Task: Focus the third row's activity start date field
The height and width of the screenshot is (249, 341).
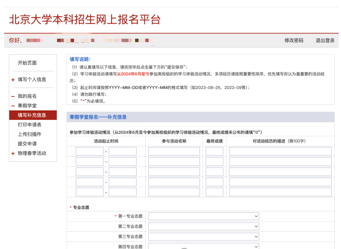Action: point(90,172)
